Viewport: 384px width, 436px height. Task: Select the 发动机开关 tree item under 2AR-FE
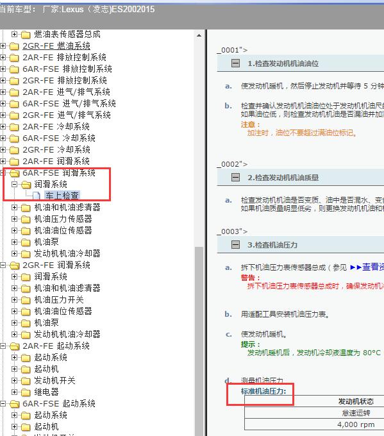tap(54, 380)
